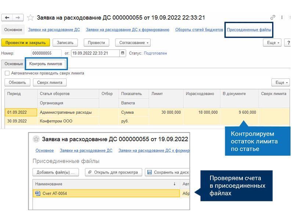
Task: Click the floppy disk icon in Сохранить на диск
Action: (x=149, y=172)
